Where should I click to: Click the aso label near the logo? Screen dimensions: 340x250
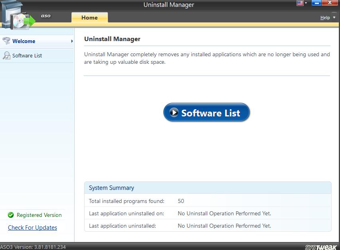[45, 16]
